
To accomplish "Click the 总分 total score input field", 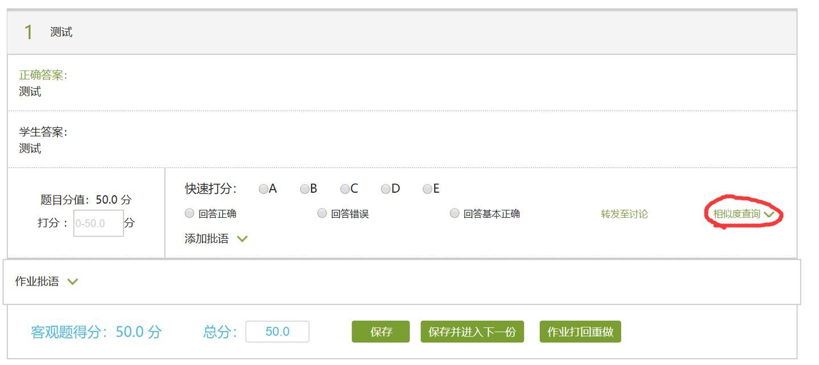I will click(278, 331).
